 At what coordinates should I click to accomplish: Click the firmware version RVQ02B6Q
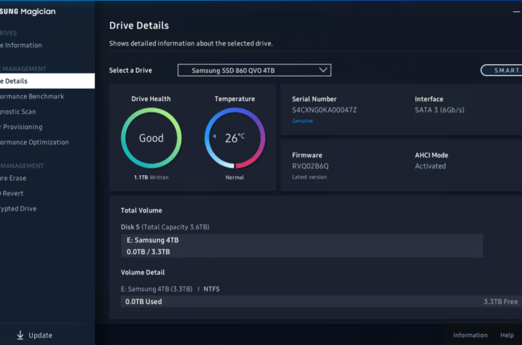311,166
